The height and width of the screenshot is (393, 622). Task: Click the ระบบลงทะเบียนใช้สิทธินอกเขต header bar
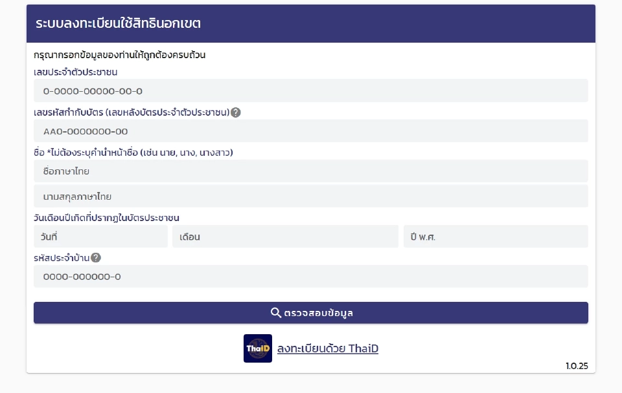coord(310,23)
